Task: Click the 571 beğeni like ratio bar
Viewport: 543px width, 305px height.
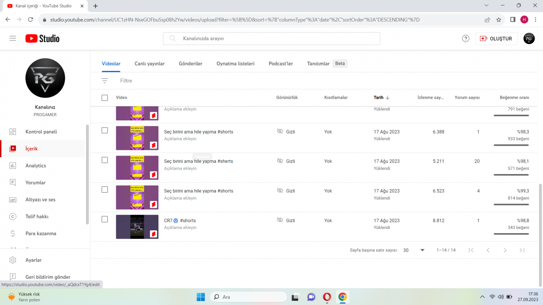Action: point(511,174)
